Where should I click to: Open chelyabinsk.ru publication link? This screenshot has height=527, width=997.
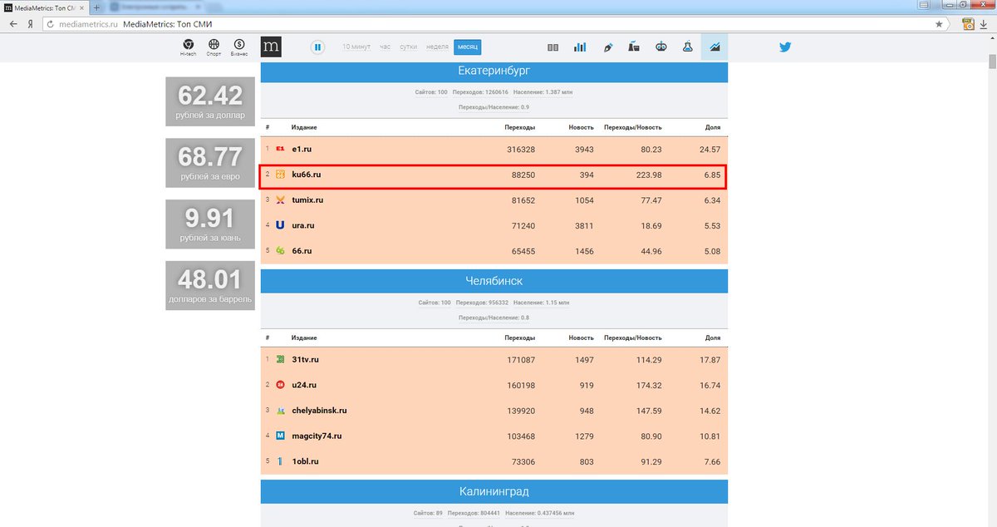319,411
